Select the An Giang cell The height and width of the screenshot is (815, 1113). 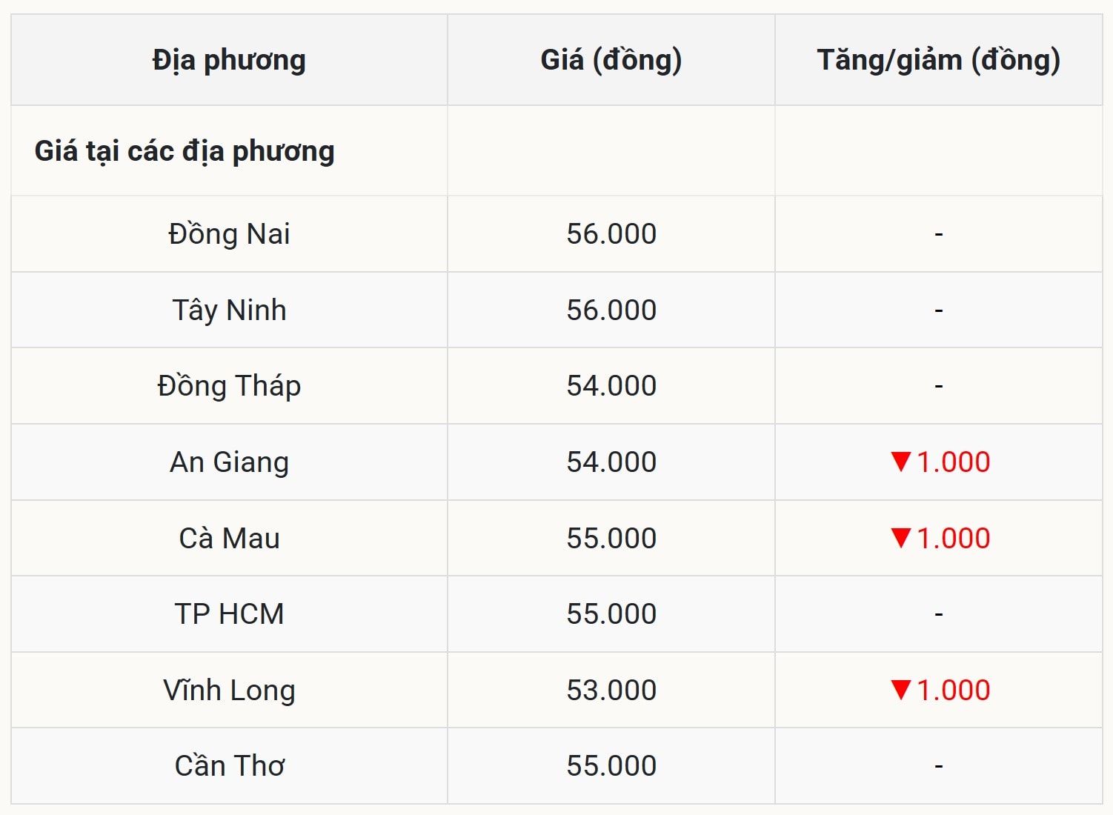(x=229, y=462)
